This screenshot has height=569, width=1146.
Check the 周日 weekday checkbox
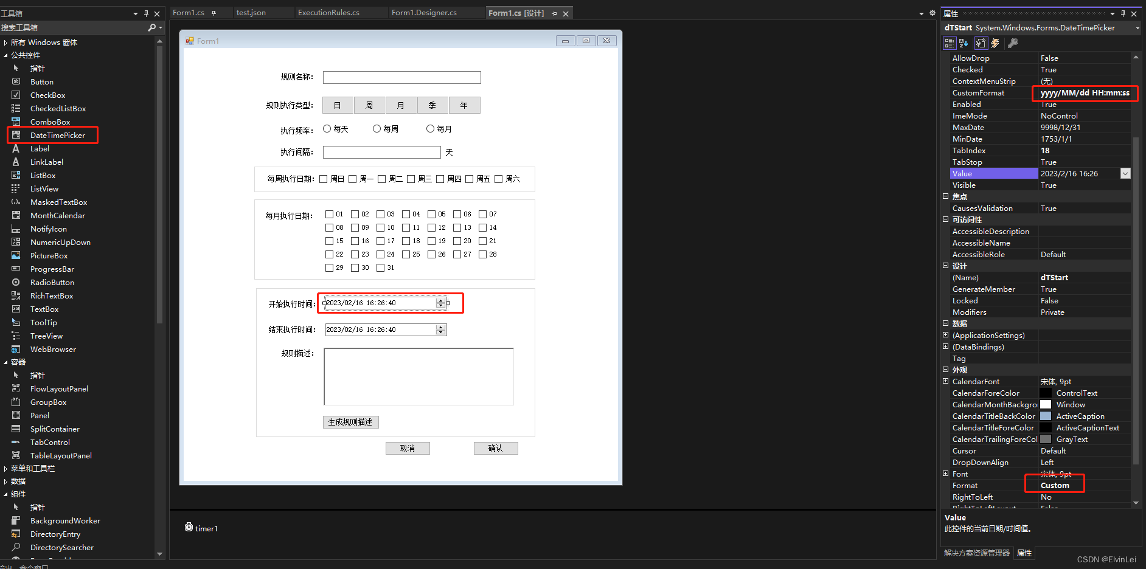pyautogui.click(x=324, y=179)
